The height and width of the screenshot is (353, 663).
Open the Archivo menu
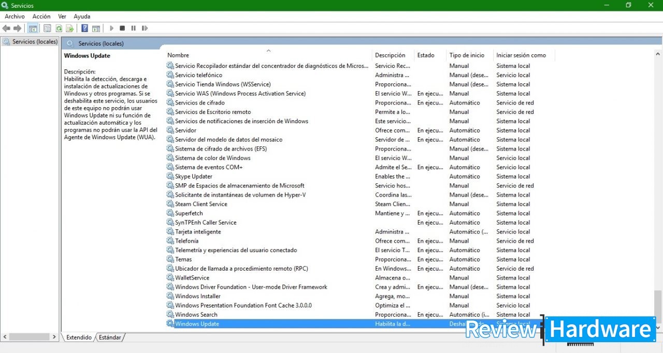(15, 17)
